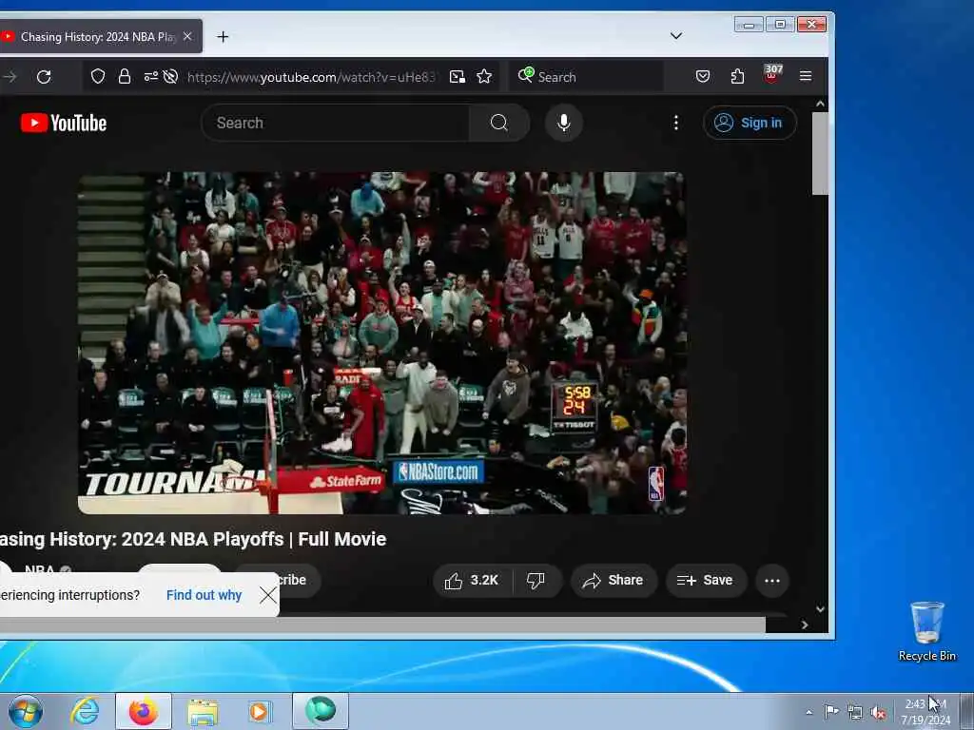Go to YouTube home via logo

click(64, 123)
